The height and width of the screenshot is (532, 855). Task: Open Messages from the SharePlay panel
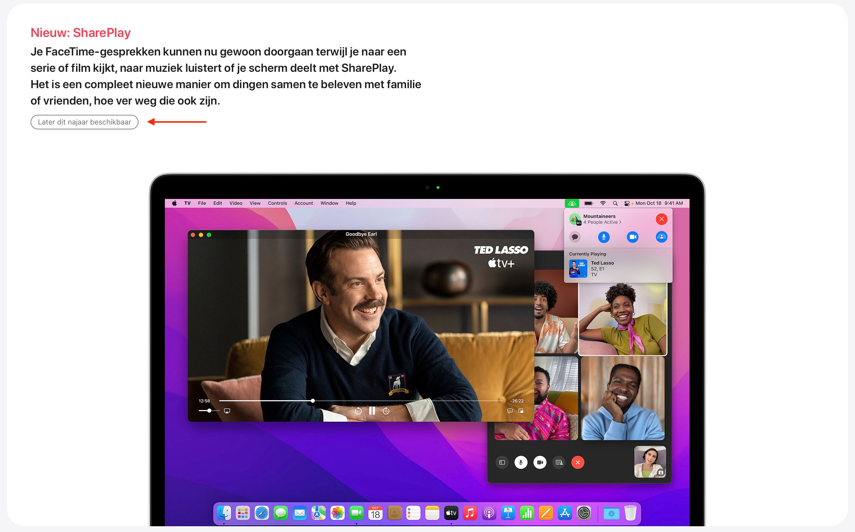click(575, 237)
